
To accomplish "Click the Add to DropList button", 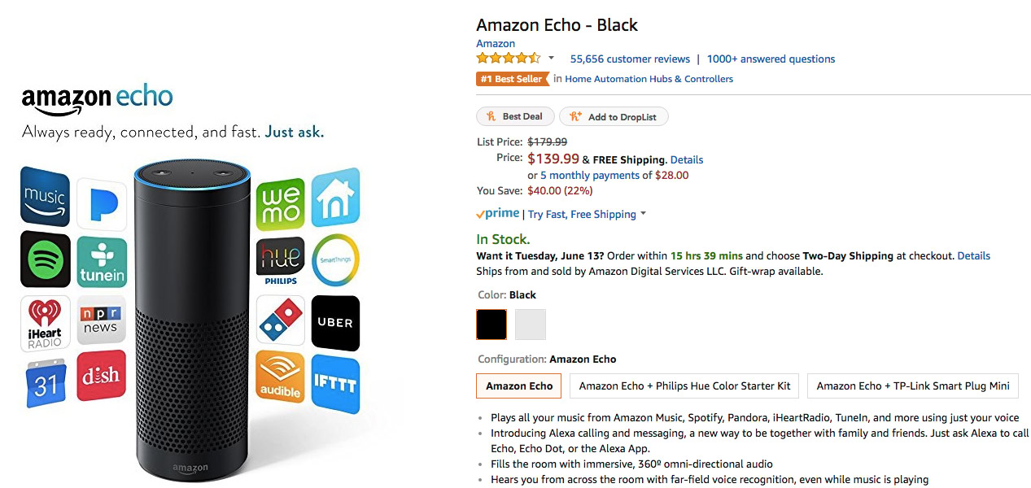I will pyautogui.click(x=614, y=117).
